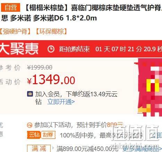Click the orange circular icon before 参加以下活动
Screen dimensions: 162x152
[x=29, y=125]
